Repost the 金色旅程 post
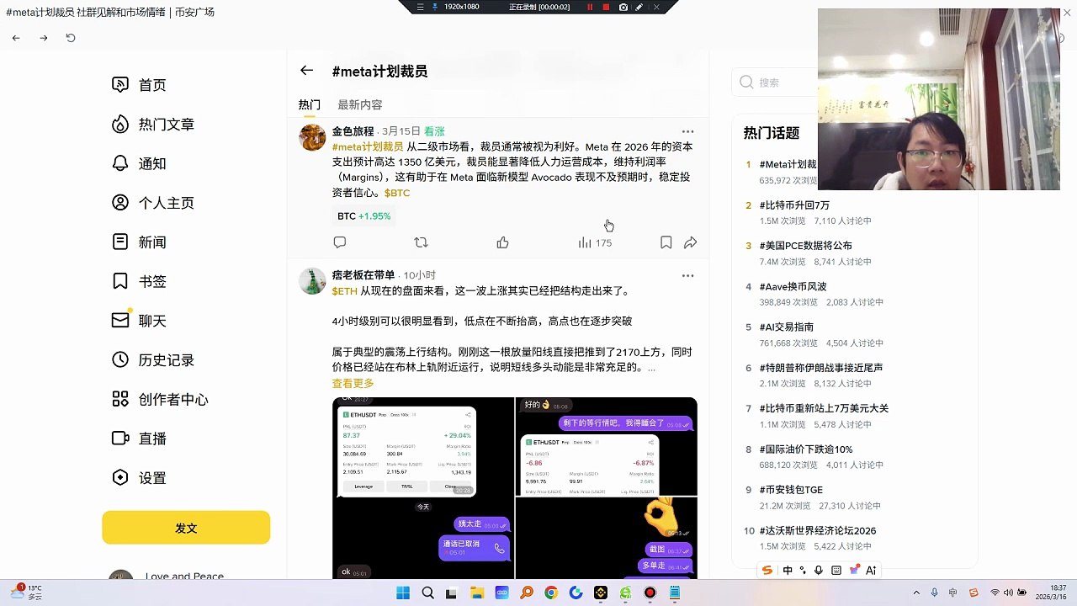 (421, 242)
